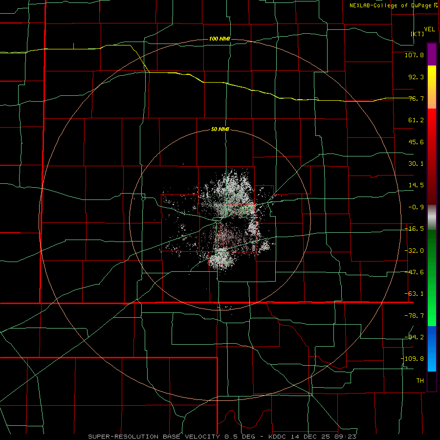This screenshot has height=440, width=440.
Task: Click the 76.7 velocity scale value
Action: point(416,98)
